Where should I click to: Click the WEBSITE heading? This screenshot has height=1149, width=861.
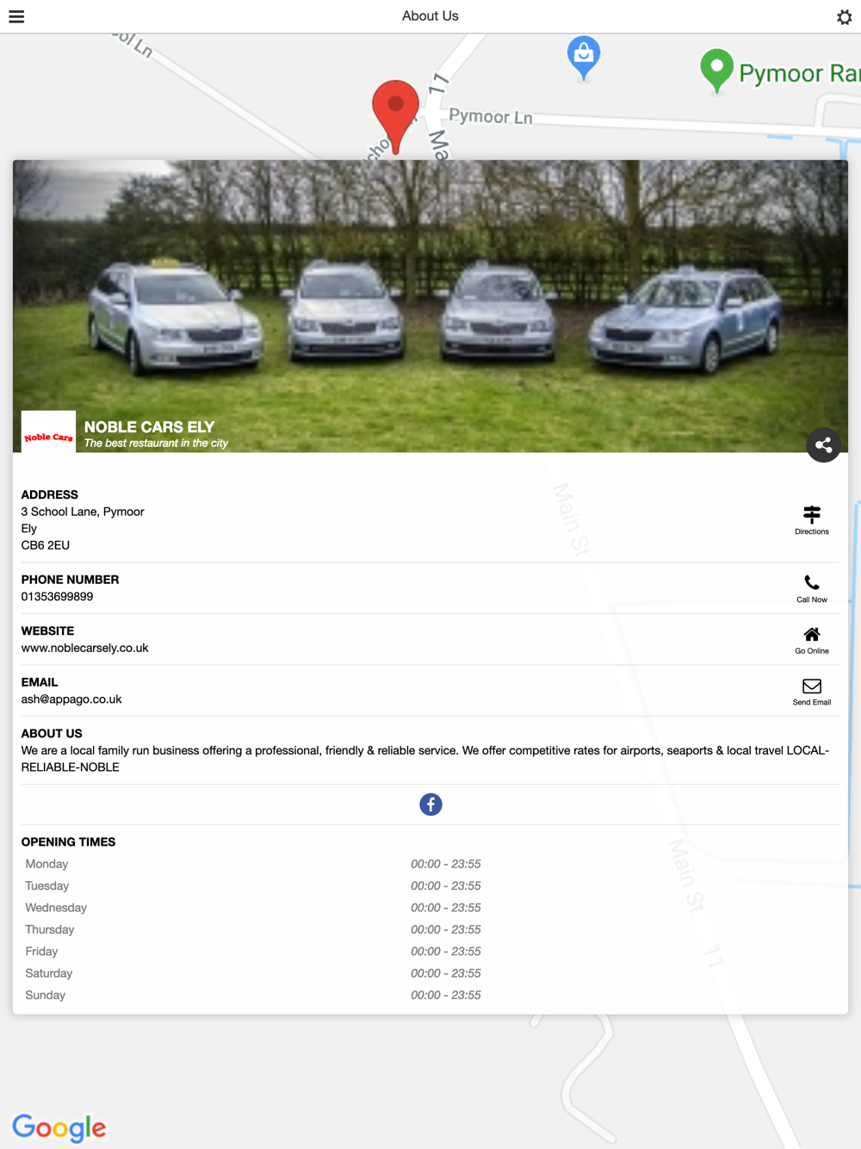click(47, 631)
